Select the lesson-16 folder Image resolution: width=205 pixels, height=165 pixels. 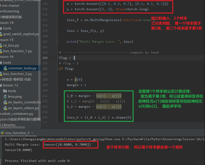(x=7, y=57)
